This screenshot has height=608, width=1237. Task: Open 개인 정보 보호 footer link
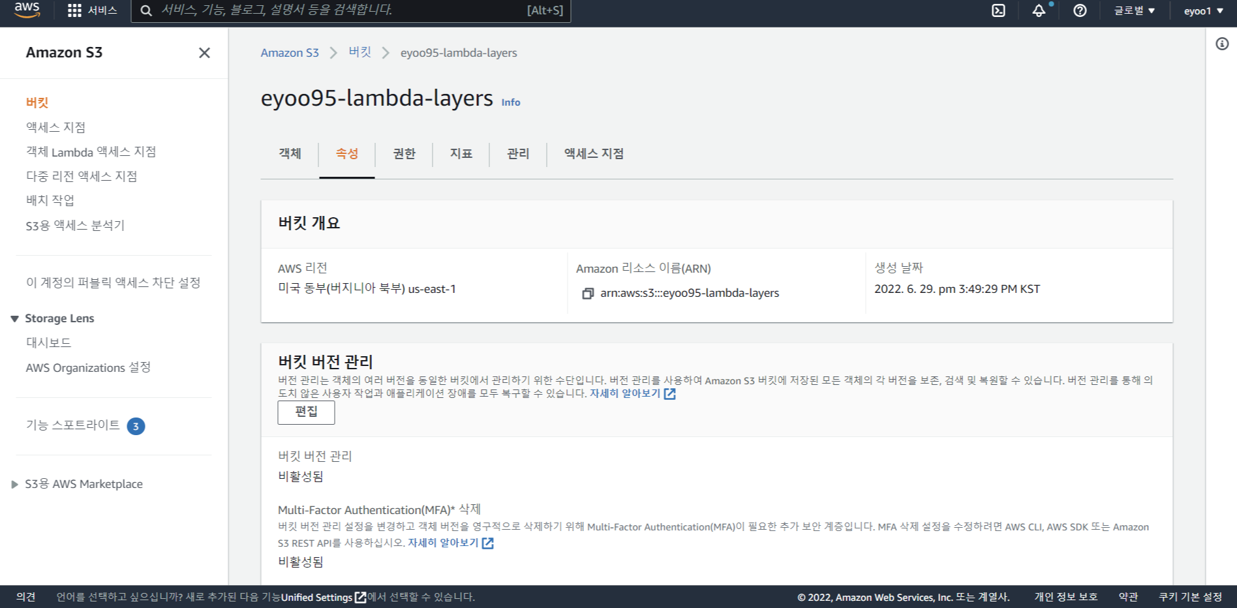point(1065,597)
